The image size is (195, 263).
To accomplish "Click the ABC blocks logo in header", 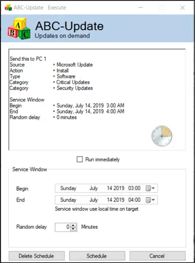I will 19,28.
